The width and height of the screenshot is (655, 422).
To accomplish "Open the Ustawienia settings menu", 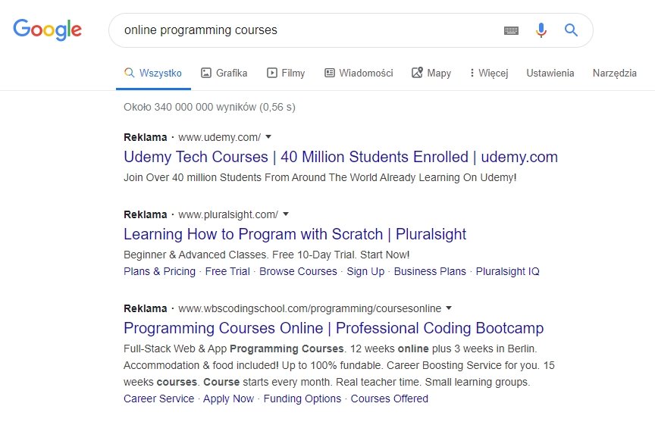I will pos(550,73).
